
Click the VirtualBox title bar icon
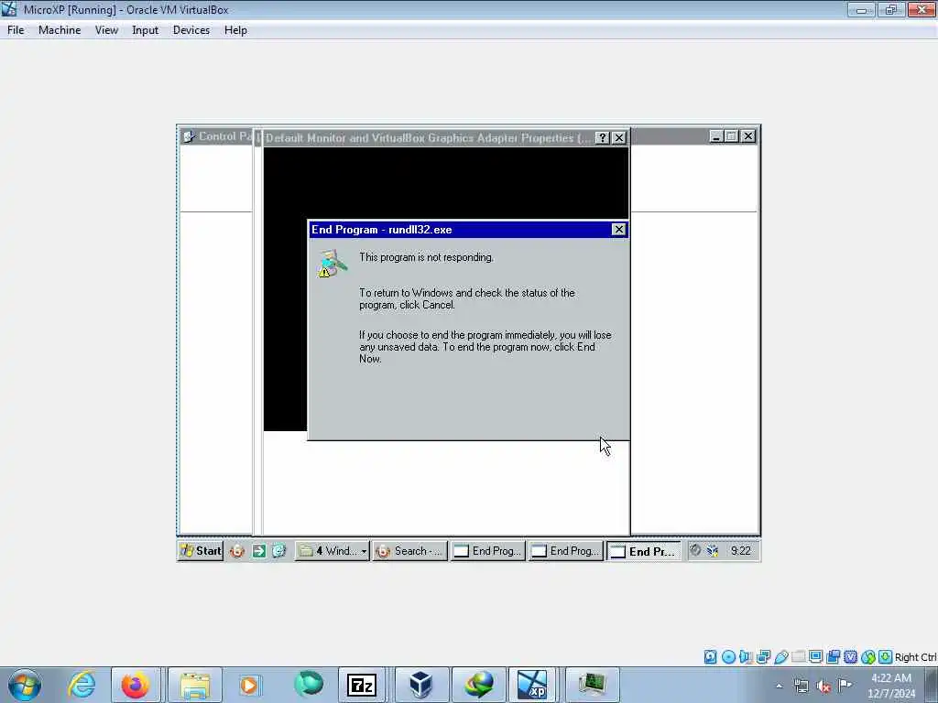point(9,9)
